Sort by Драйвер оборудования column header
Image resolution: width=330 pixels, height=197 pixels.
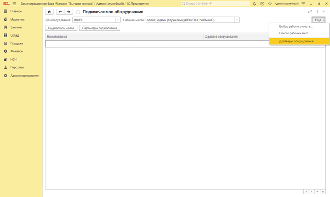pyautogui.click(x=236, y=37)
